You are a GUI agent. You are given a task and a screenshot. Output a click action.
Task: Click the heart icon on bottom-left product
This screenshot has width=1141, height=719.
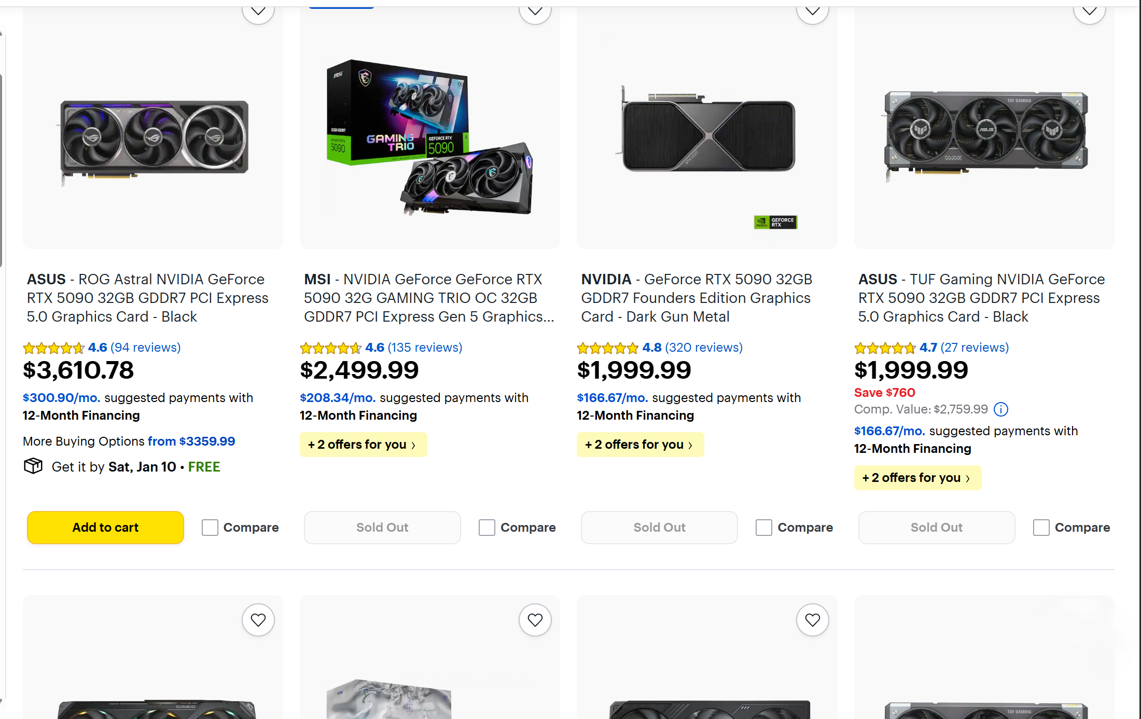click(x=258, y=619)
